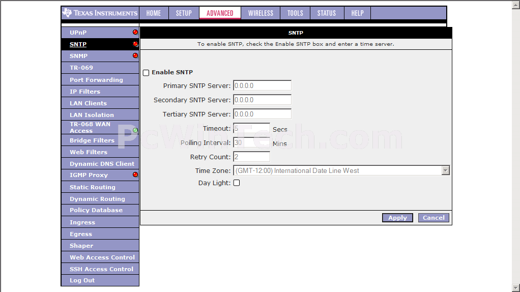
Task: Click green status dot beside TR-068 WAN Access
Action: coord(135,130)
